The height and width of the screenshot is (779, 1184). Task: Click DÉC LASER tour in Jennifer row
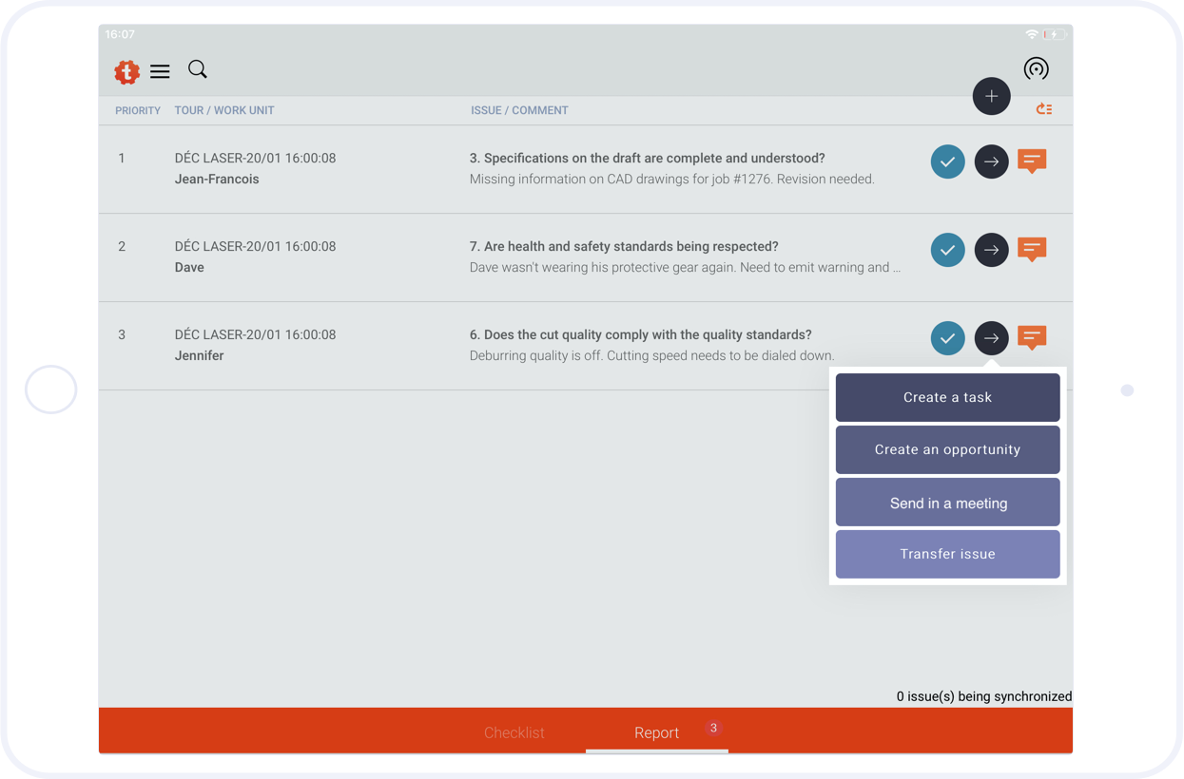pyautogui.click(x=255, y=334)
